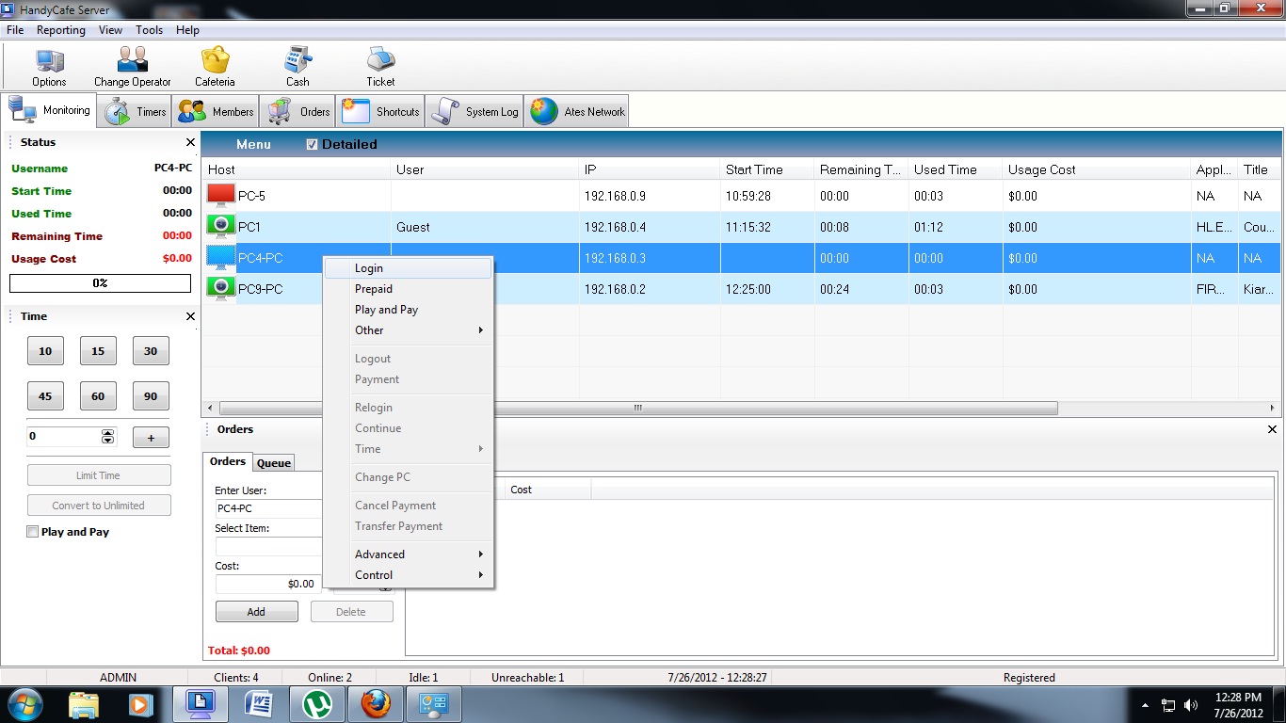Click the plus button to add time
Viewport: 1286px width, 723px height.
tap(151, 437)
